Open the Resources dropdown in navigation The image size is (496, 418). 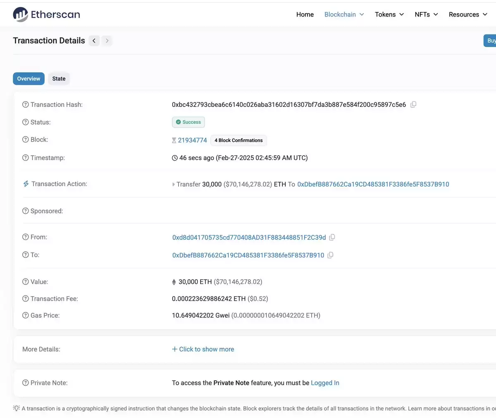[x=468, y=14]
